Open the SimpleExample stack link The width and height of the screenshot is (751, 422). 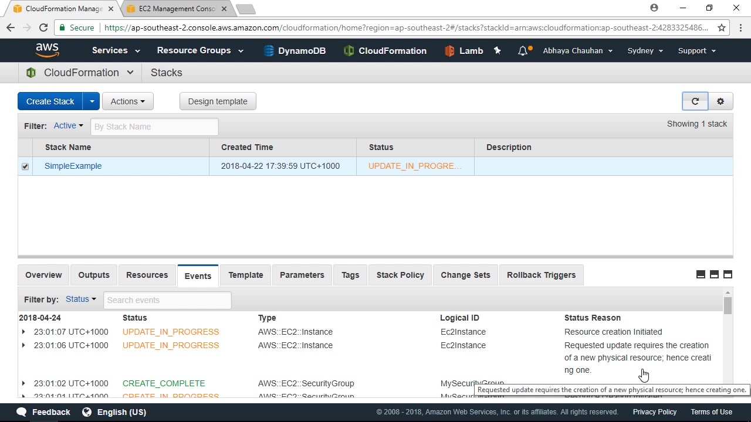pos(73,166)
